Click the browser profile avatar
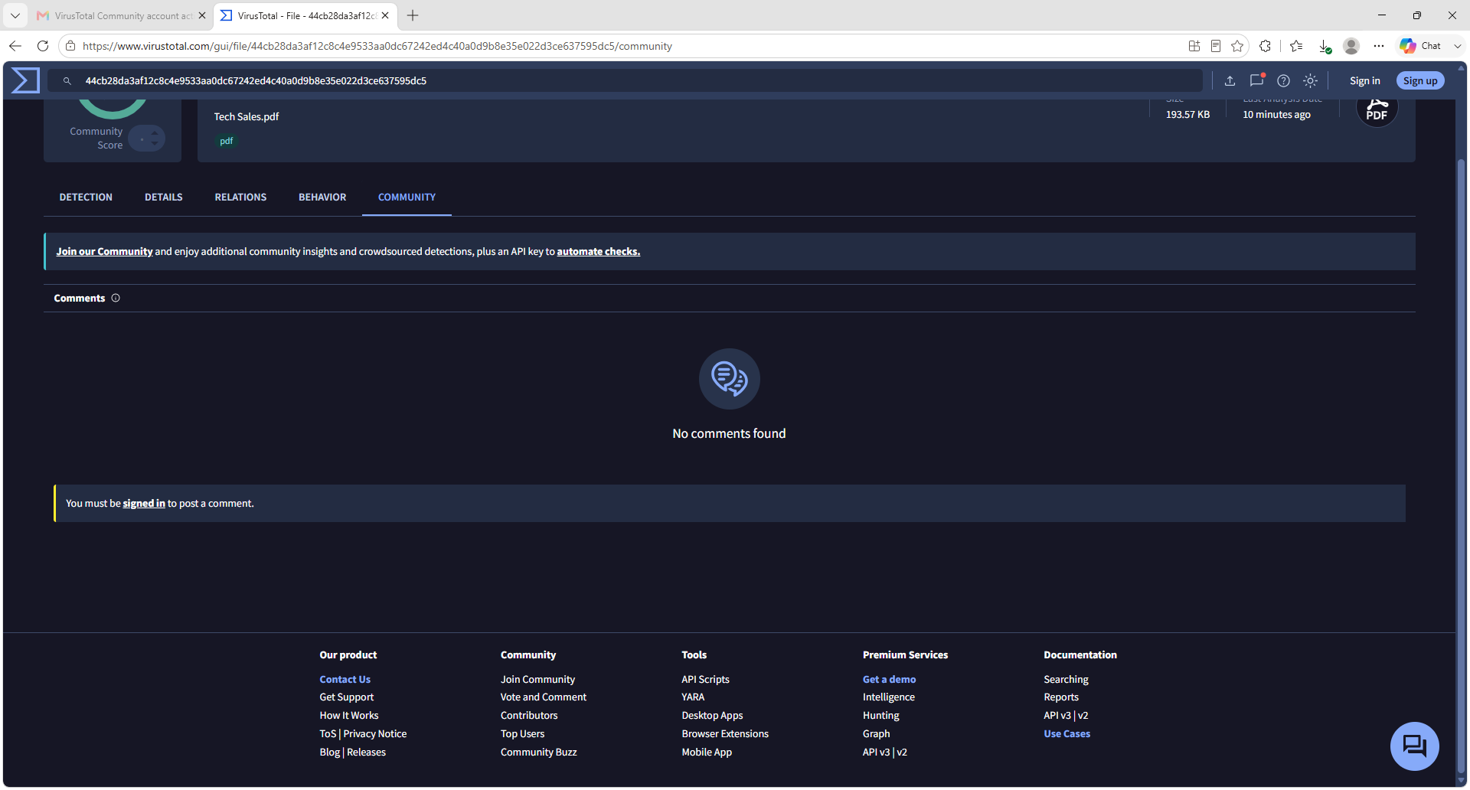1470x790 pixels. click(x=1351, y=46)
